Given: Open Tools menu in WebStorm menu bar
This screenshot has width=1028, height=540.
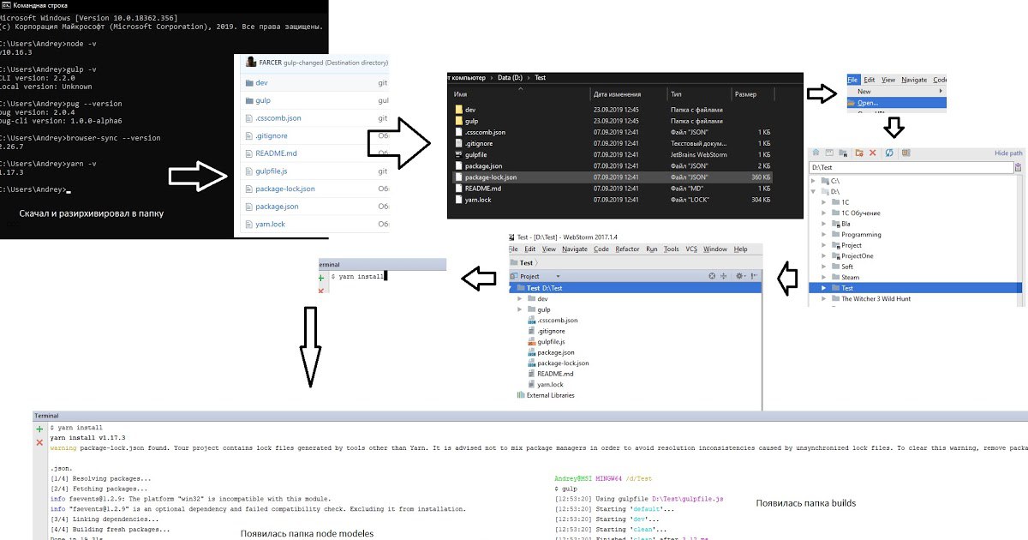Looking at the screenshot, I should 672,249.
